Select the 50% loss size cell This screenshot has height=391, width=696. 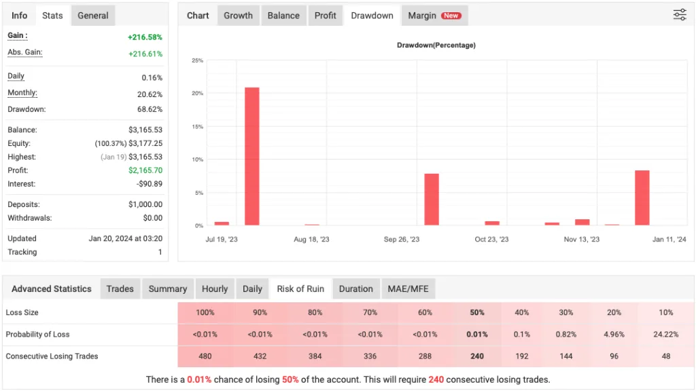point(477,313)
